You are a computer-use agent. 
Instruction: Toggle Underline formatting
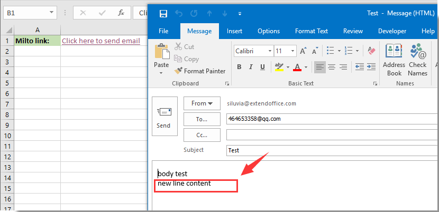tap(262, 67)
